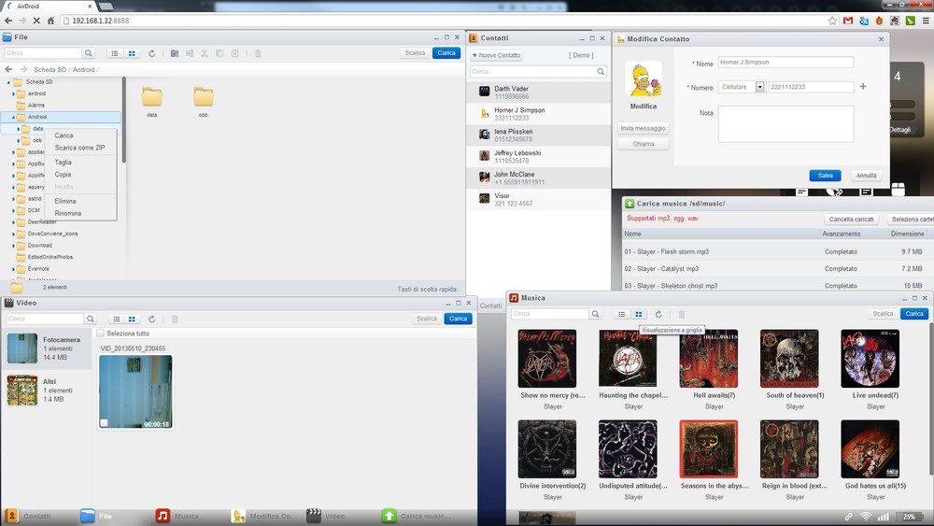Tick the Seleziona tutto checkbox
This screenshot has width=934, height=526.
pyautogui.click(x=100, y=333)
